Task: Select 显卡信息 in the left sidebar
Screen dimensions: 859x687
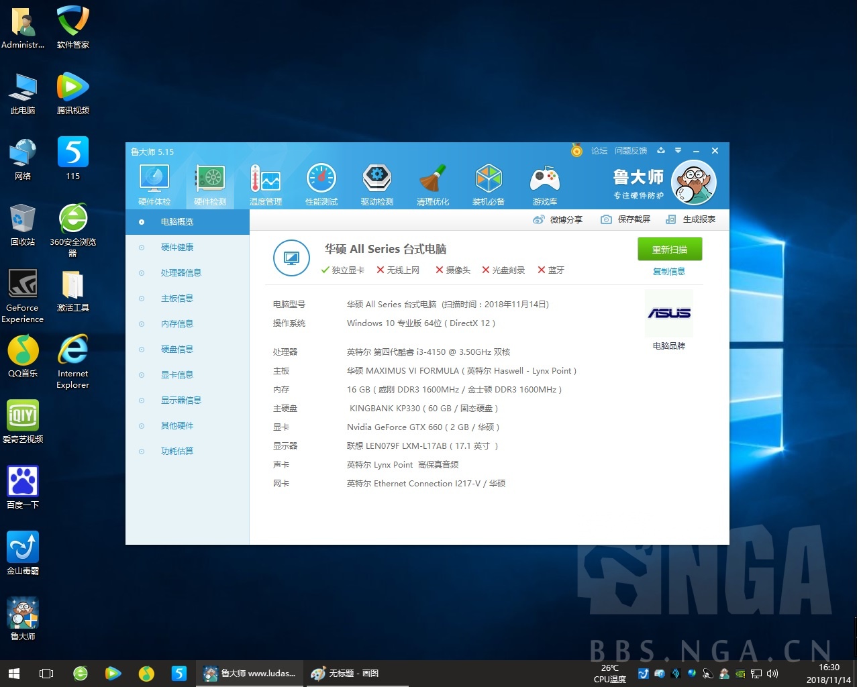Action: click(x=177, y=375)
